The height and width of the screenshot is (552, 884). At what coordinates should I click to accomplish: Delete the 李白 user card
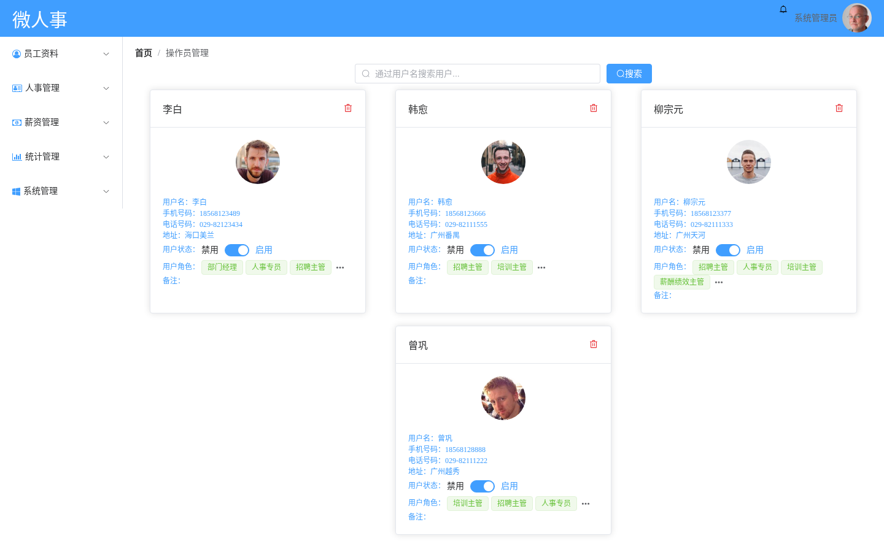(x=348, y=108)
